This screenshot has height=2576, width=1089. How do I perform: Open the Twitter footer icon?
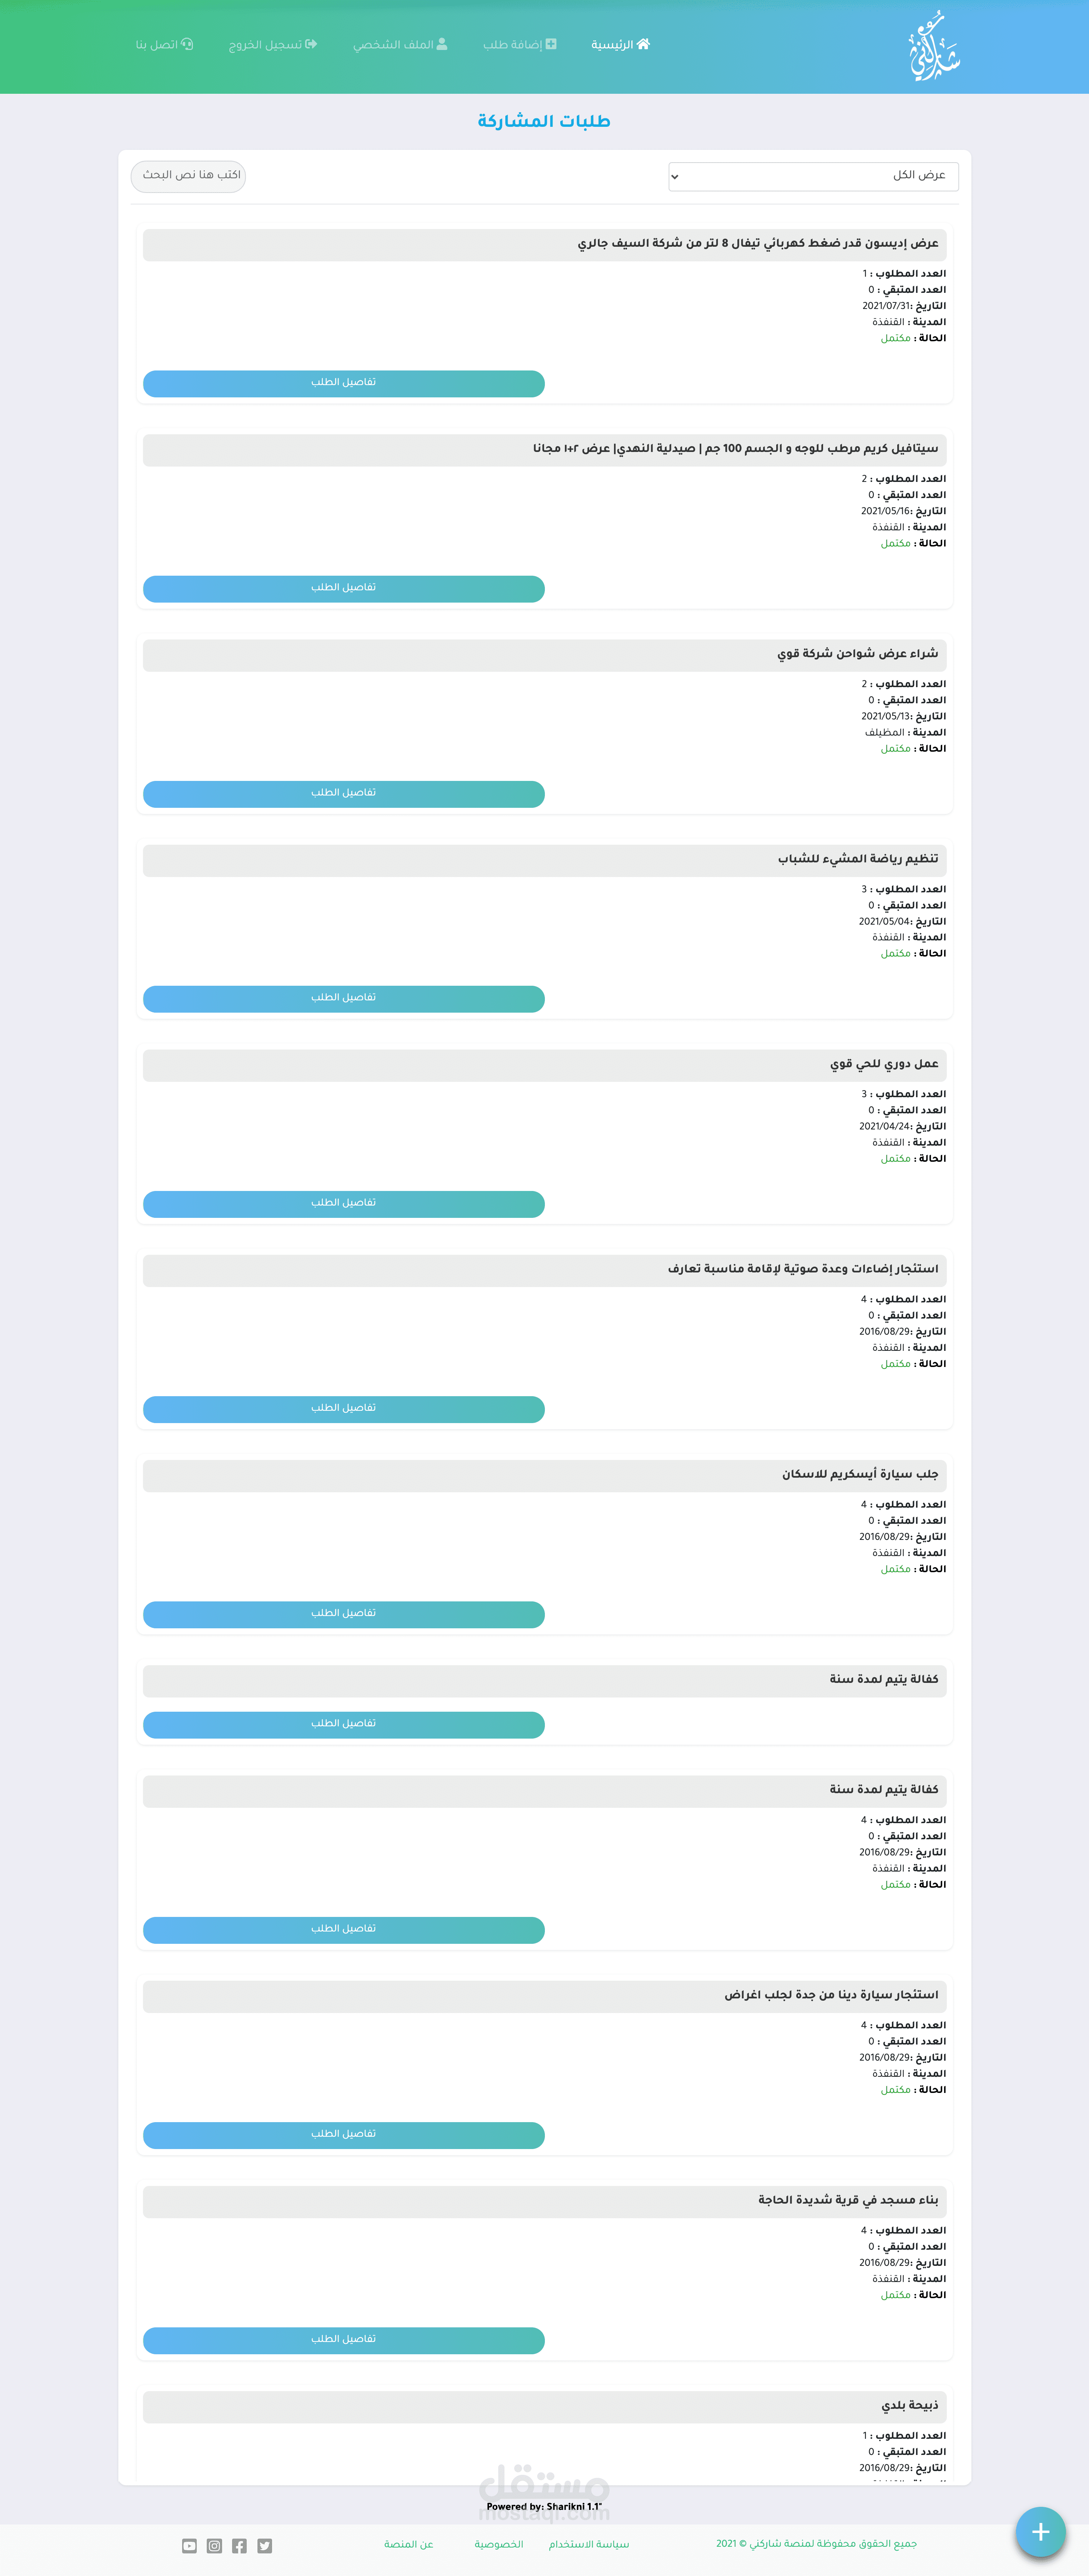[264, 2545]
